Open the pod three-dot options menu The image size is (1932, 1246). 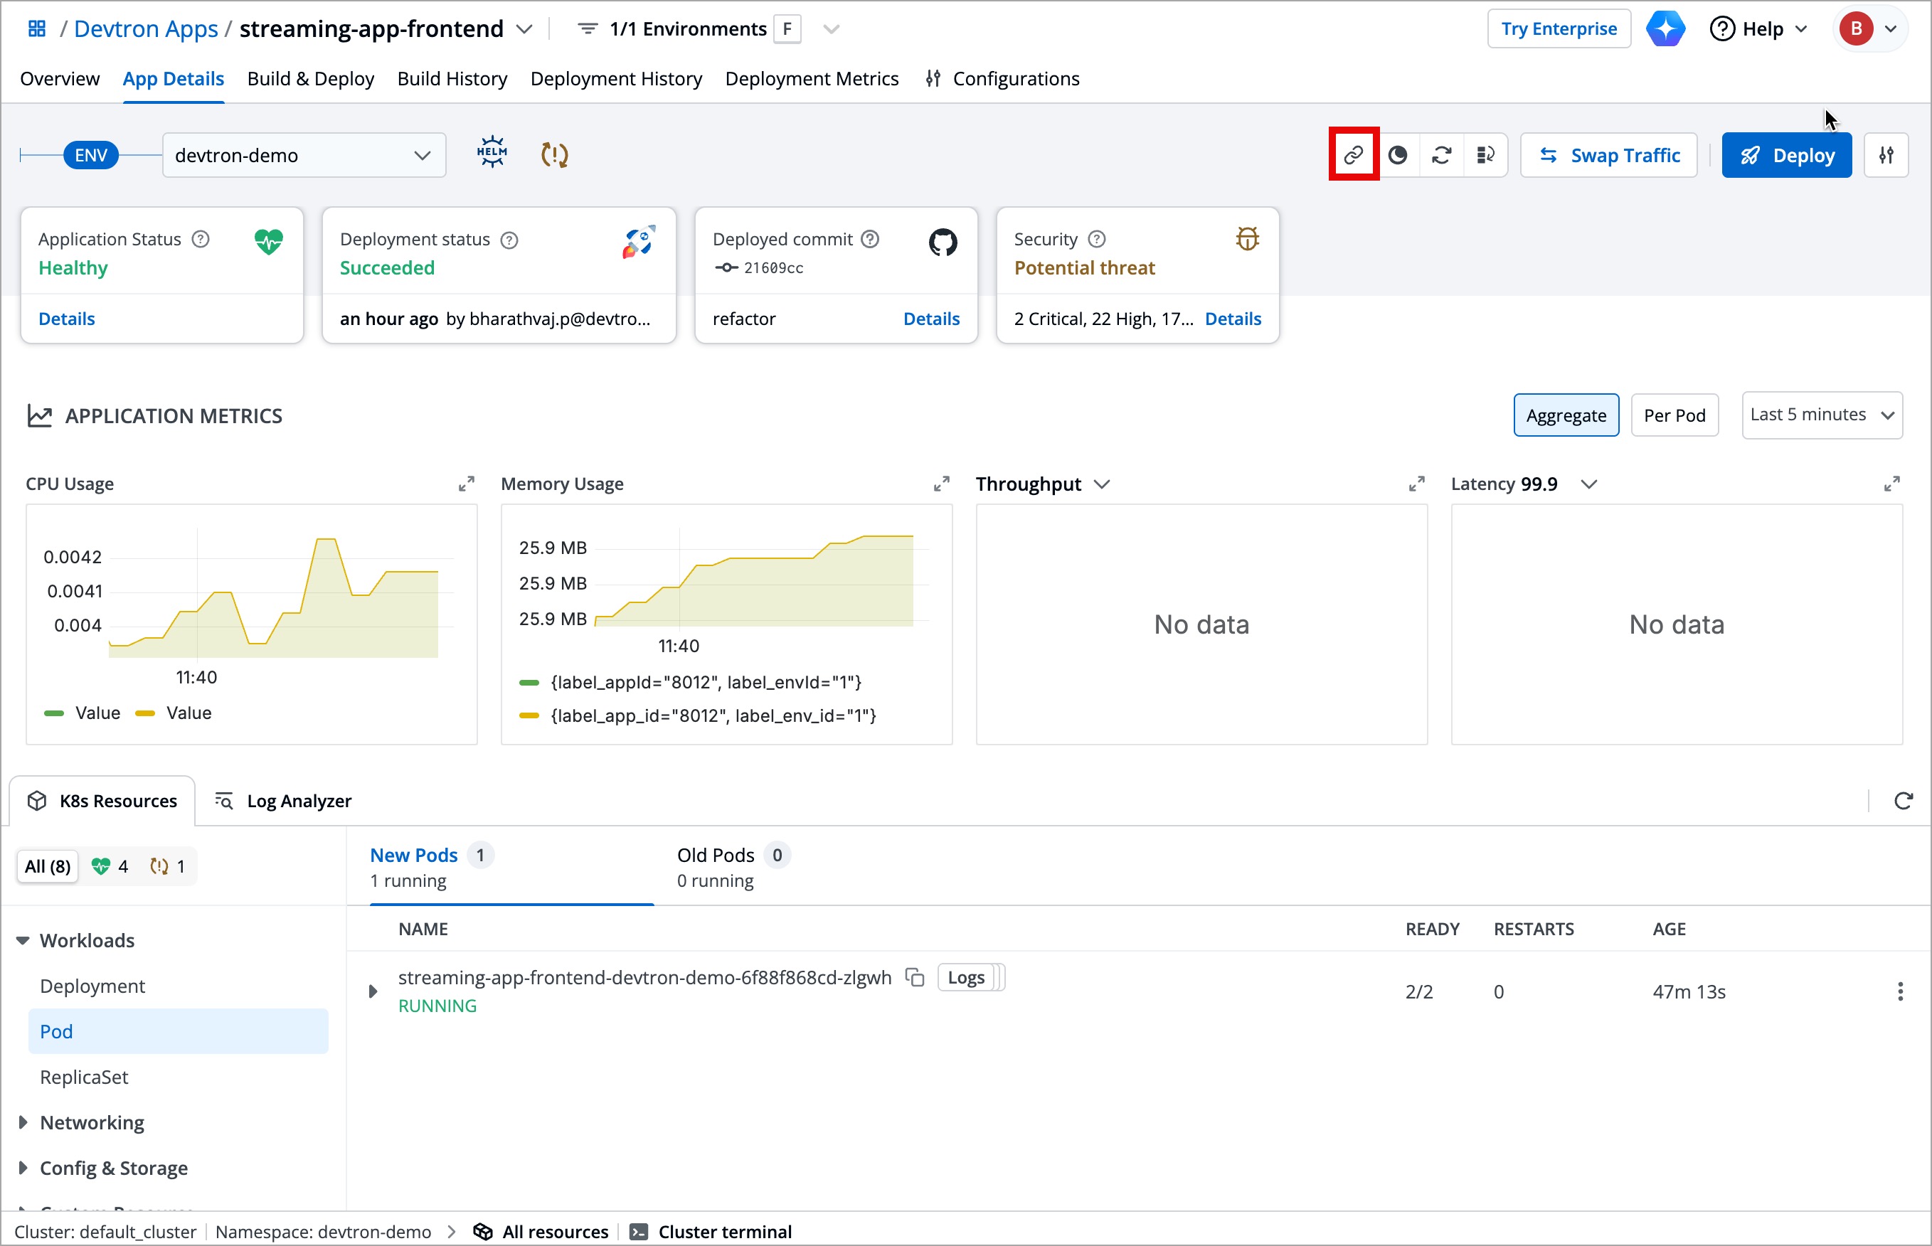(1900, 991)
